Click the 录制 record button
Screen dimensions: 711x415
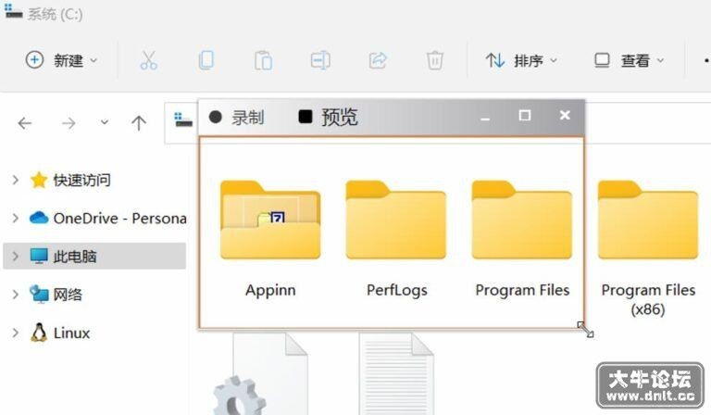pos(236,118)
